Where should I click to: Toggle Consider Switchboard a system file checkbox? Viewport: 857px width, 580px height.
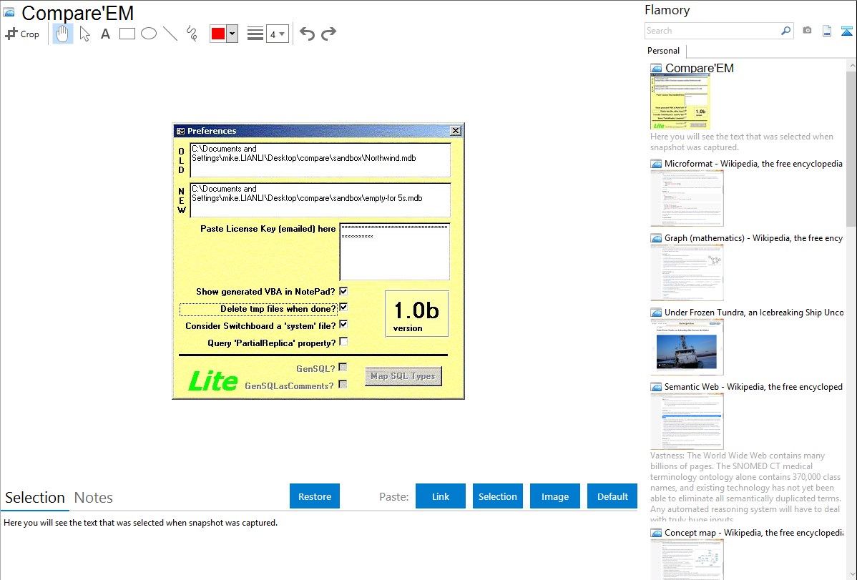coord(343,324)
